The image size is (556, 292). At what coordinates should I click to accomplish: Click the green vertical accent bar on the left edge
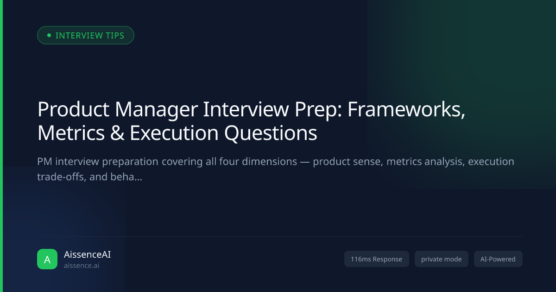[1, 146]
